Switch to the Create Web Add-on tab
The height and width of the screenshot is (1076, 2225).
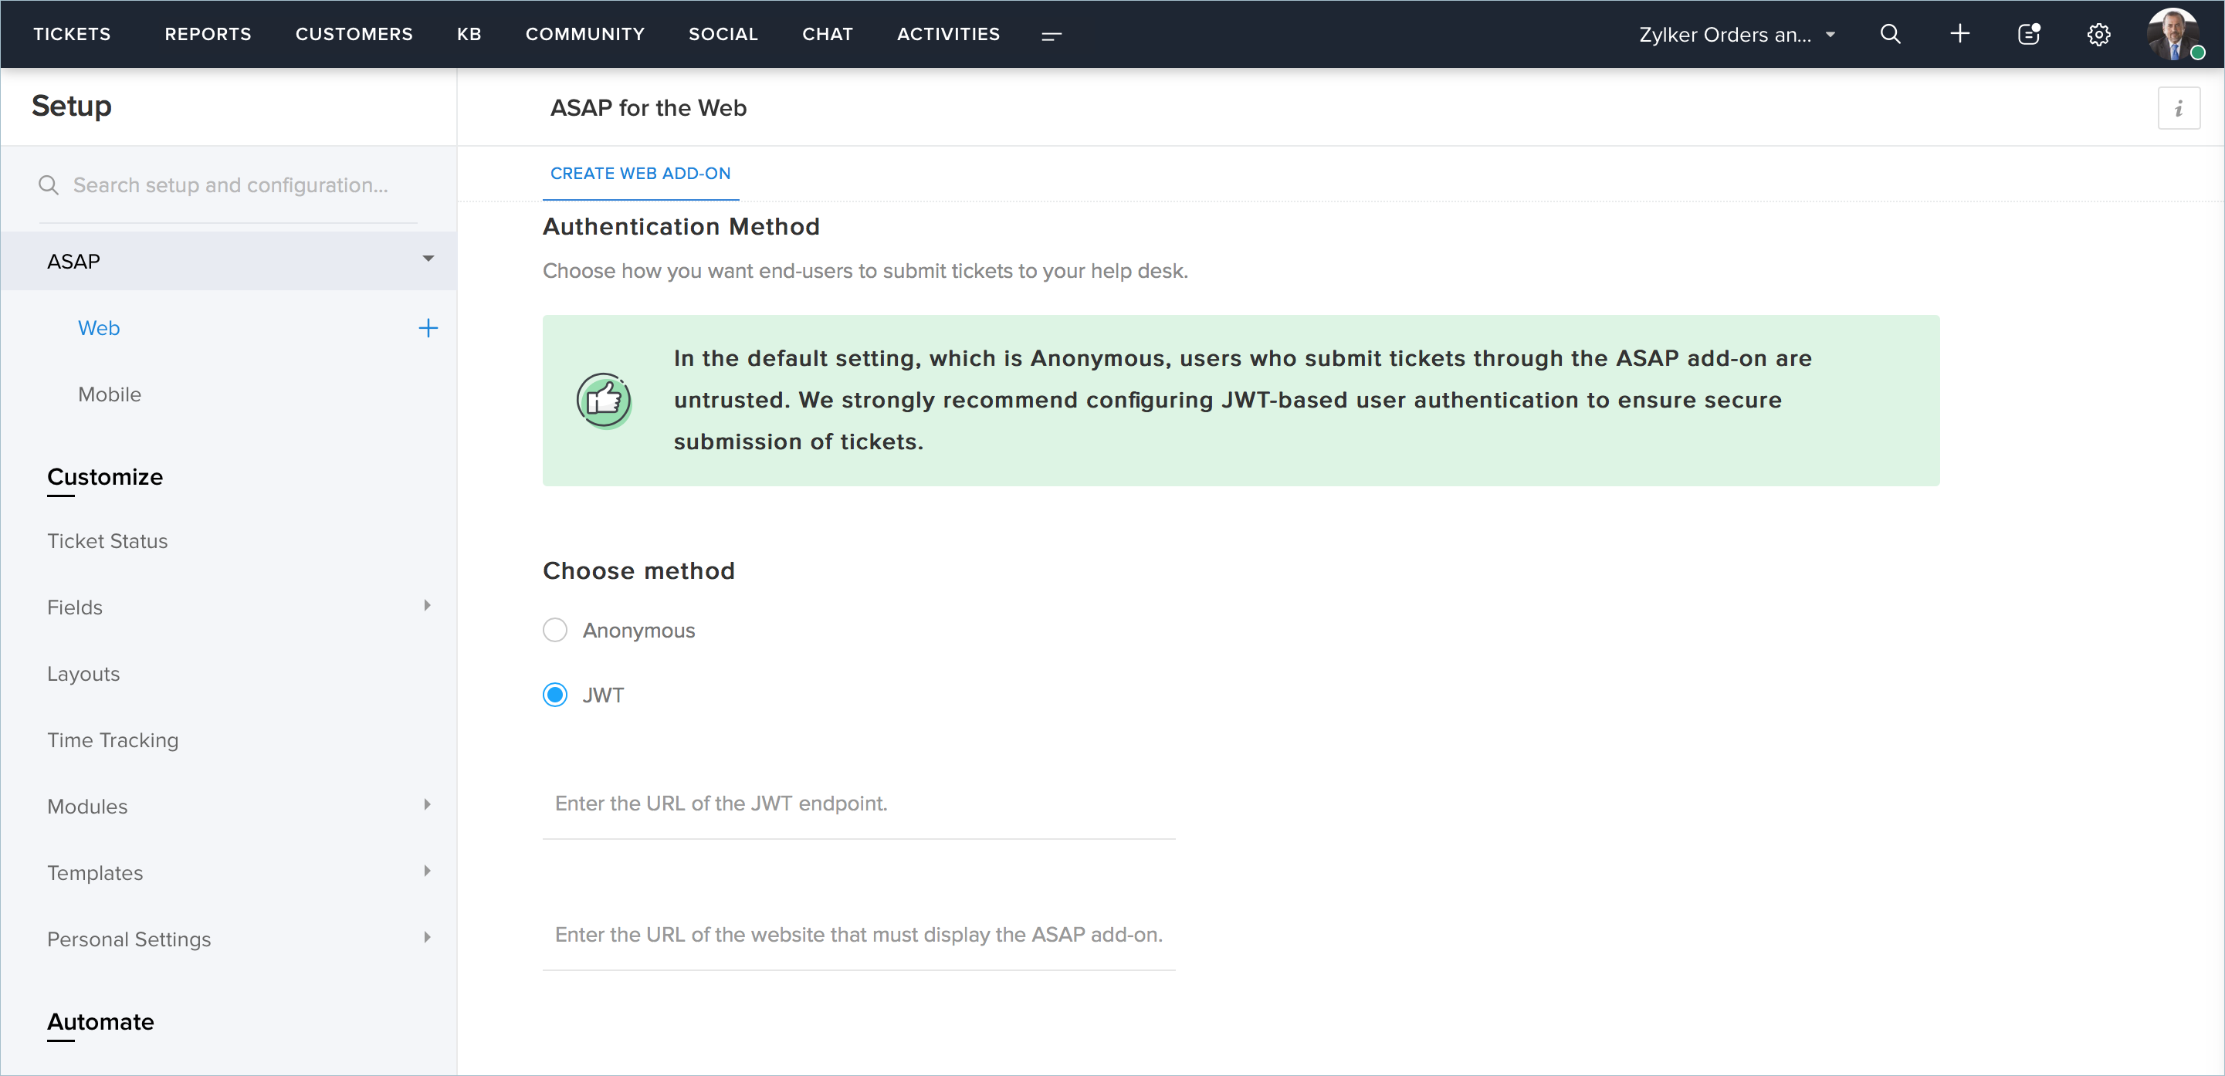click(x=640, y=174)
